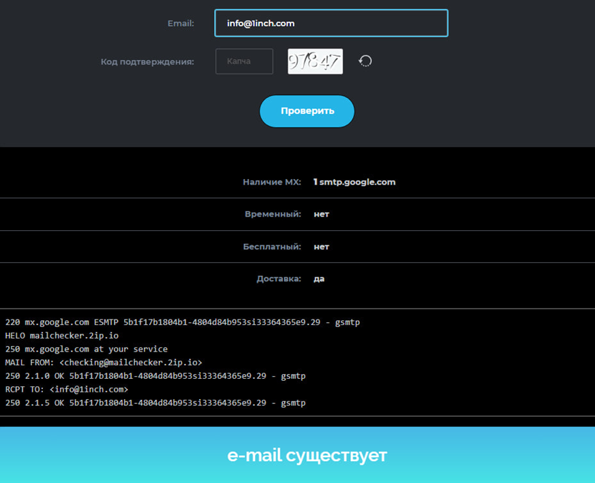Click the e-mail существует result banner
Image resolution: width=595 pixels, height=483 pixels.
click(307, 455)
